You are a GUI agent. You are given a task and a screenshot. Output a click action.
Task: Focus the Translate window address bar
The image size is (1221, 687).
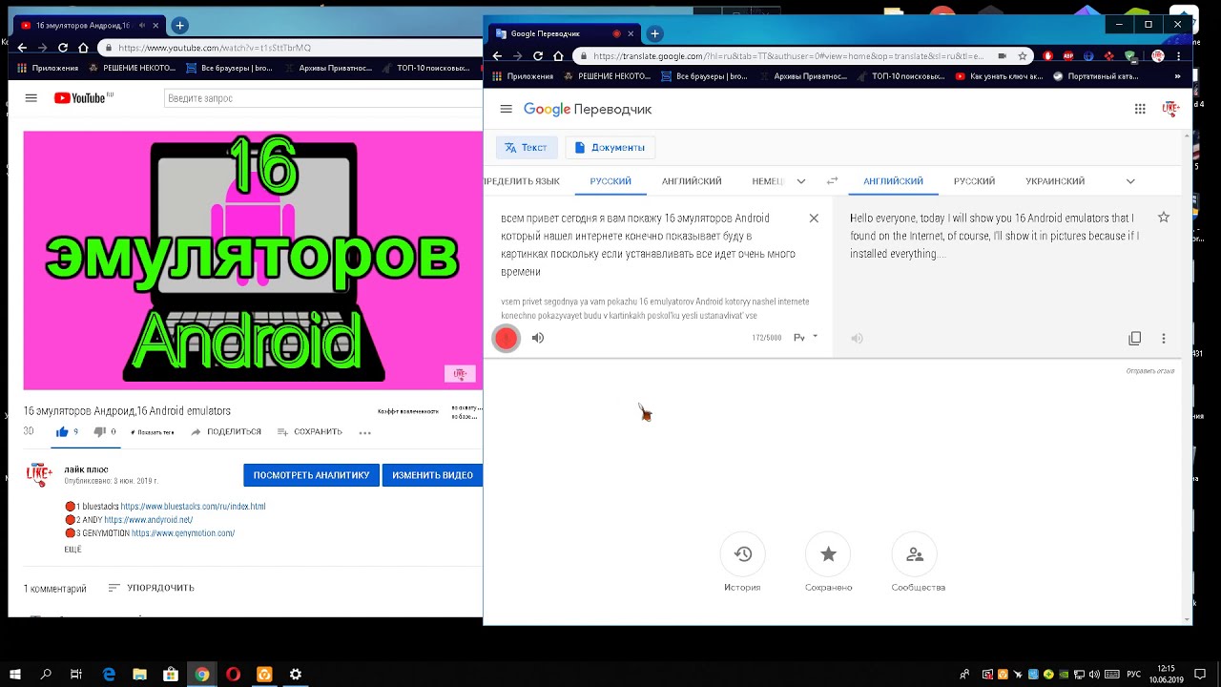[x=790, y=56]
